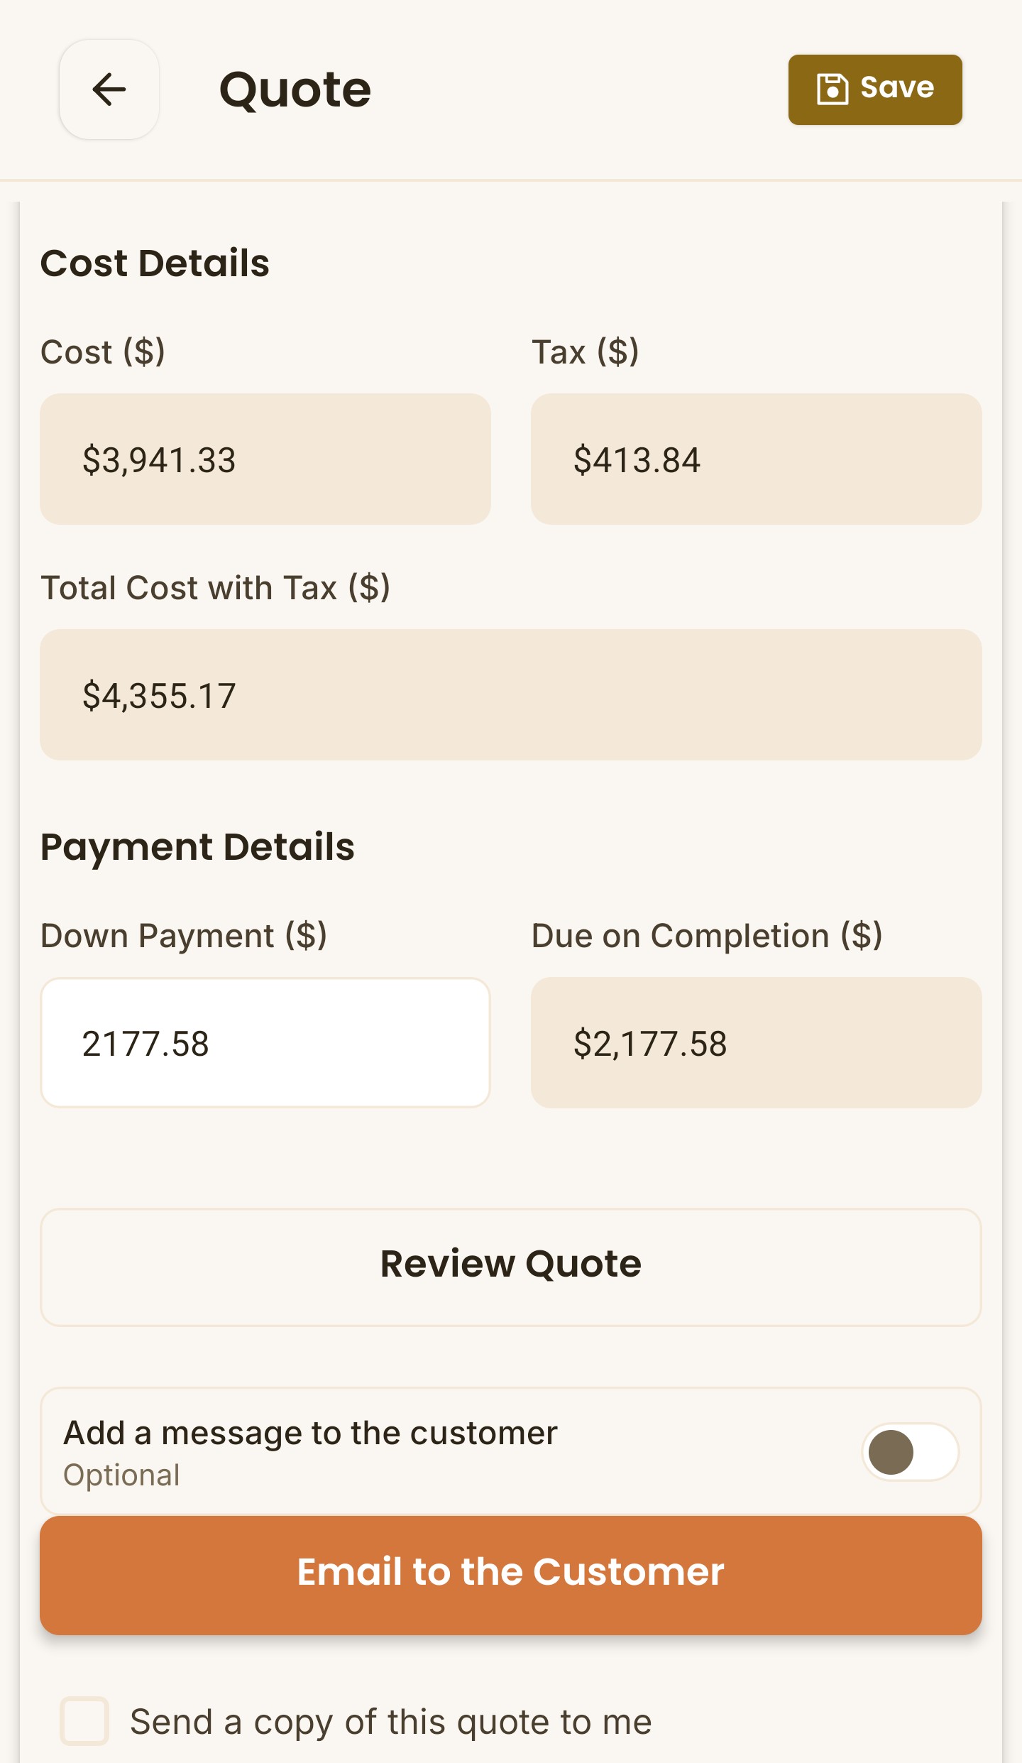The width and height of the screenshot is (1022, 1763).
Task: Click the Quote page title
Action: 295,90
